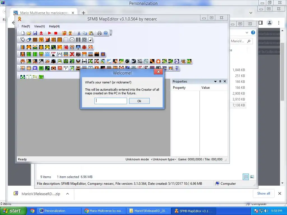Screen dimensions: 287x215
Task: Click the Mario Multiverse browser tab
Action: [x=44, y=13]
